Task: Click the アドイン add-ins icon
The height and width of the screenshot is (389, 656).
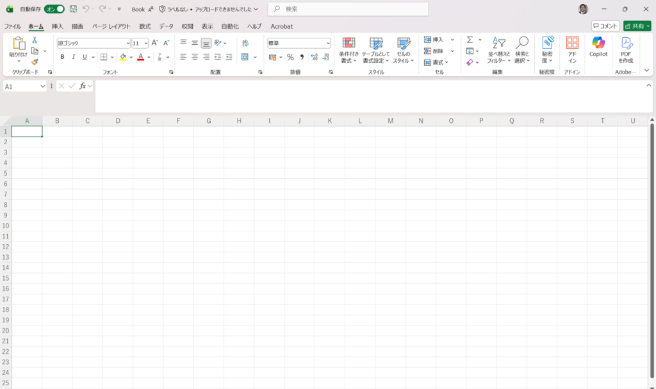Action: [572, 49]
